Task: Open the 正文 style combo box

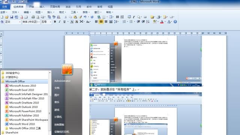Action: pyautogui.click(x=13, y=22)
